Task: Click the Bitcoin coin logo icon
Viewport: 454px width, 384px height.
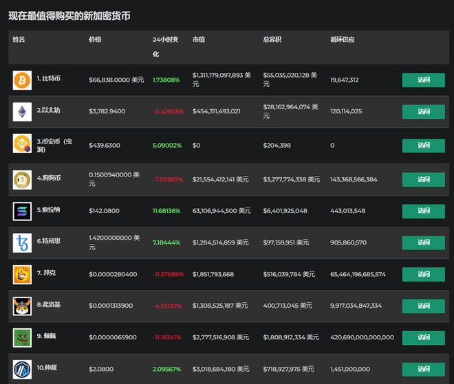Action: point(22,80)
